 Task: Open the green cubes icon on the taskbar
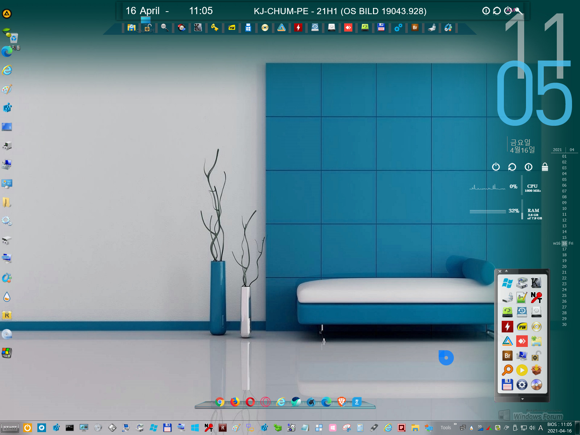[x=278, y=428]
